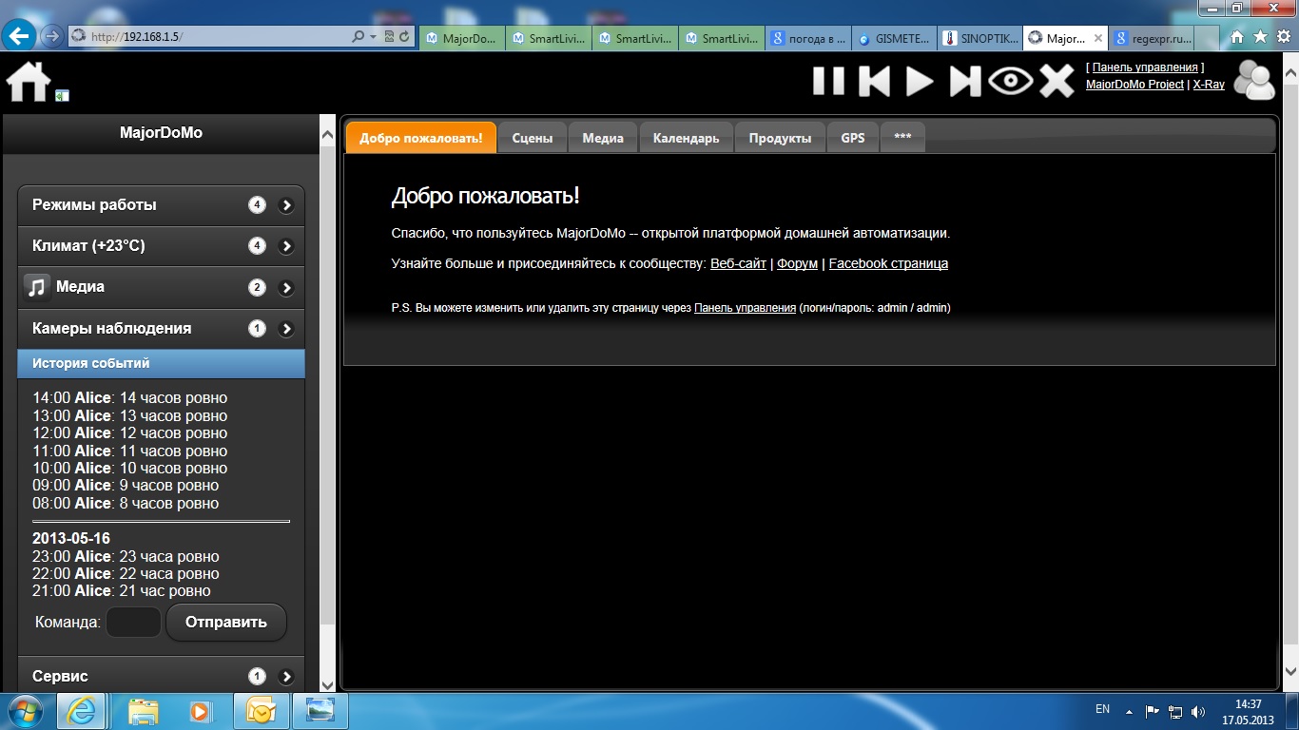Click the Команда input field
This screenshot has width=1299, height=730.
[x=133, y=623]
